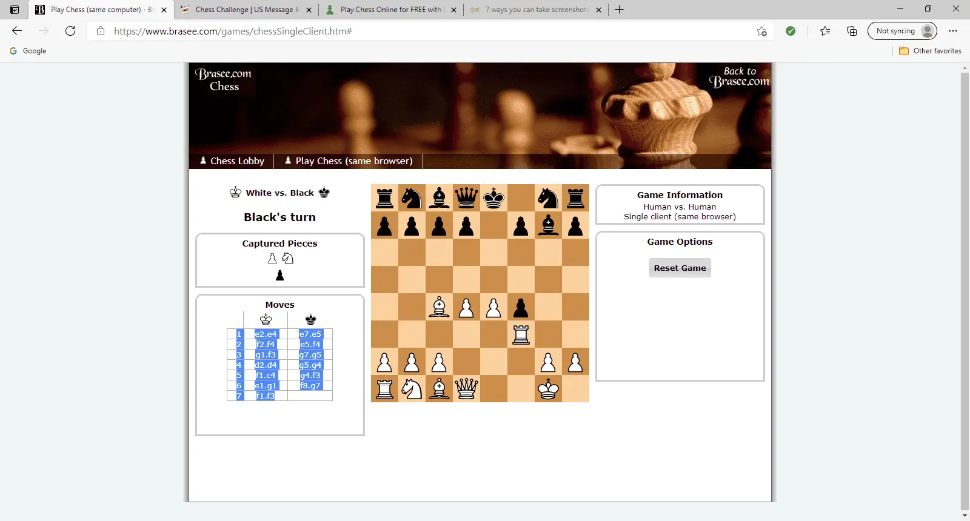The image size is (970, 521).
Task: Click the Not syncing profile button
Action: coord(902,31)
